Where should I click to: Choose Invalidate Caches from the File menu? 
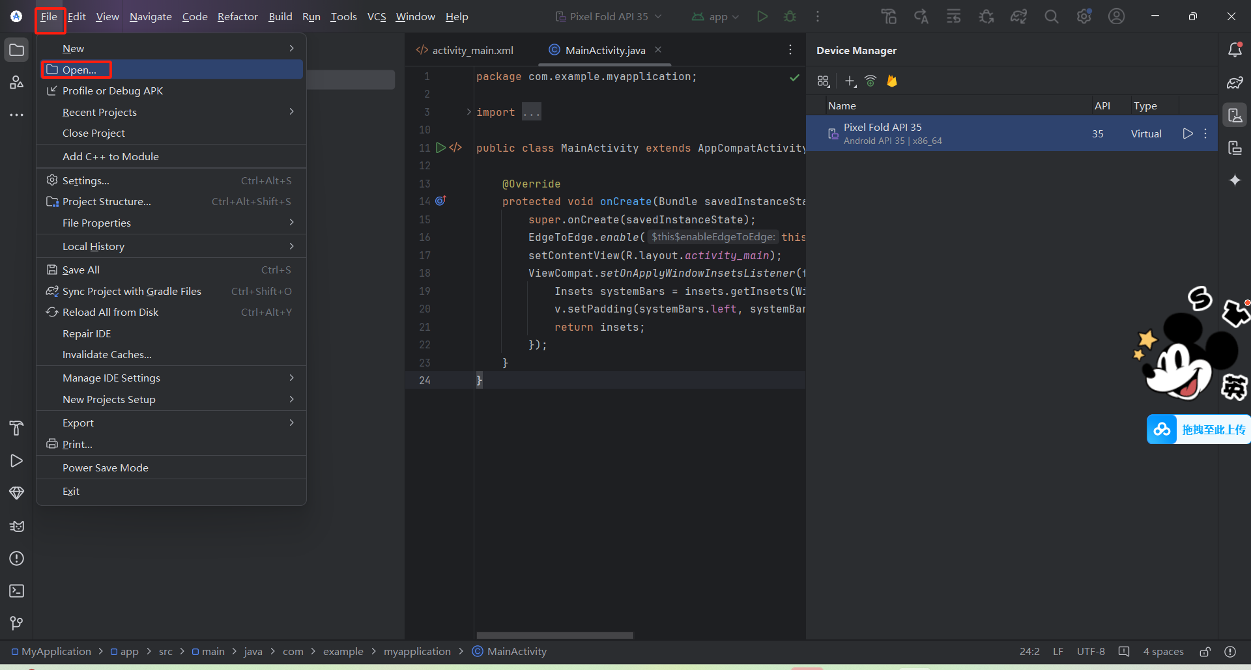coord(106,354)
